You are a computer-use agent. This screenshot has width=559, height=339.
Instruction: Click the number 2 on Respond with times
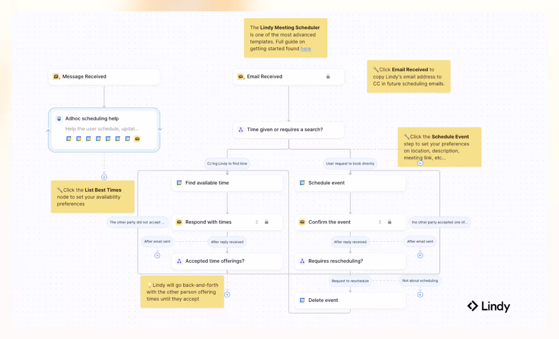click(x=257, y=222)
